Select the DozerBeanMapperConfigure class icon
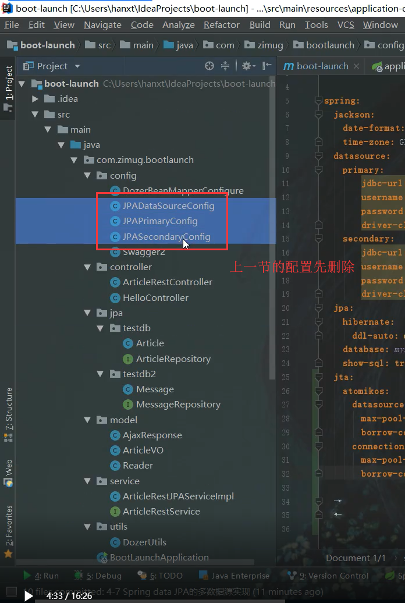 coord(115,191)
